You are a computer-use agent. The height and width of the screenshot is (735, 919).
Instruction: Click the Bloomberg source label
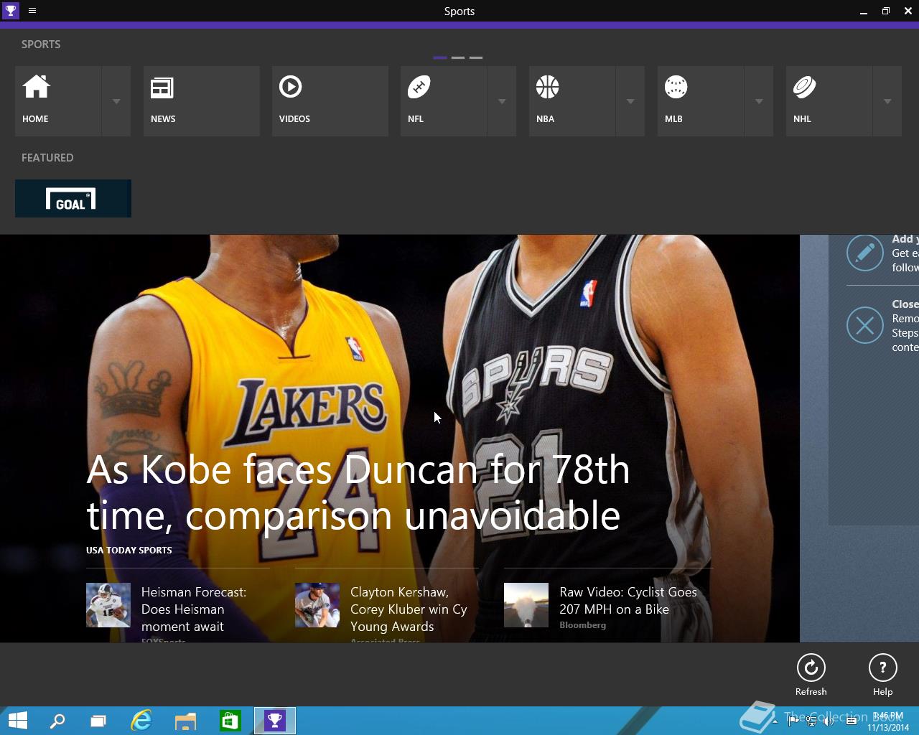click(583, 625)
